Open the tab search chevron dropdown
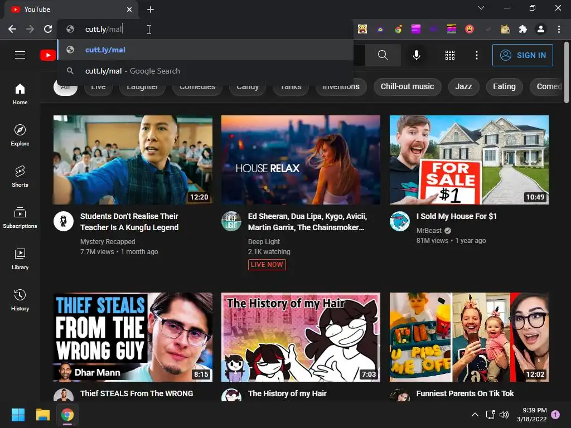Image resolution: width=571 pixels, height=428 pixels. (x=481, y=8)
